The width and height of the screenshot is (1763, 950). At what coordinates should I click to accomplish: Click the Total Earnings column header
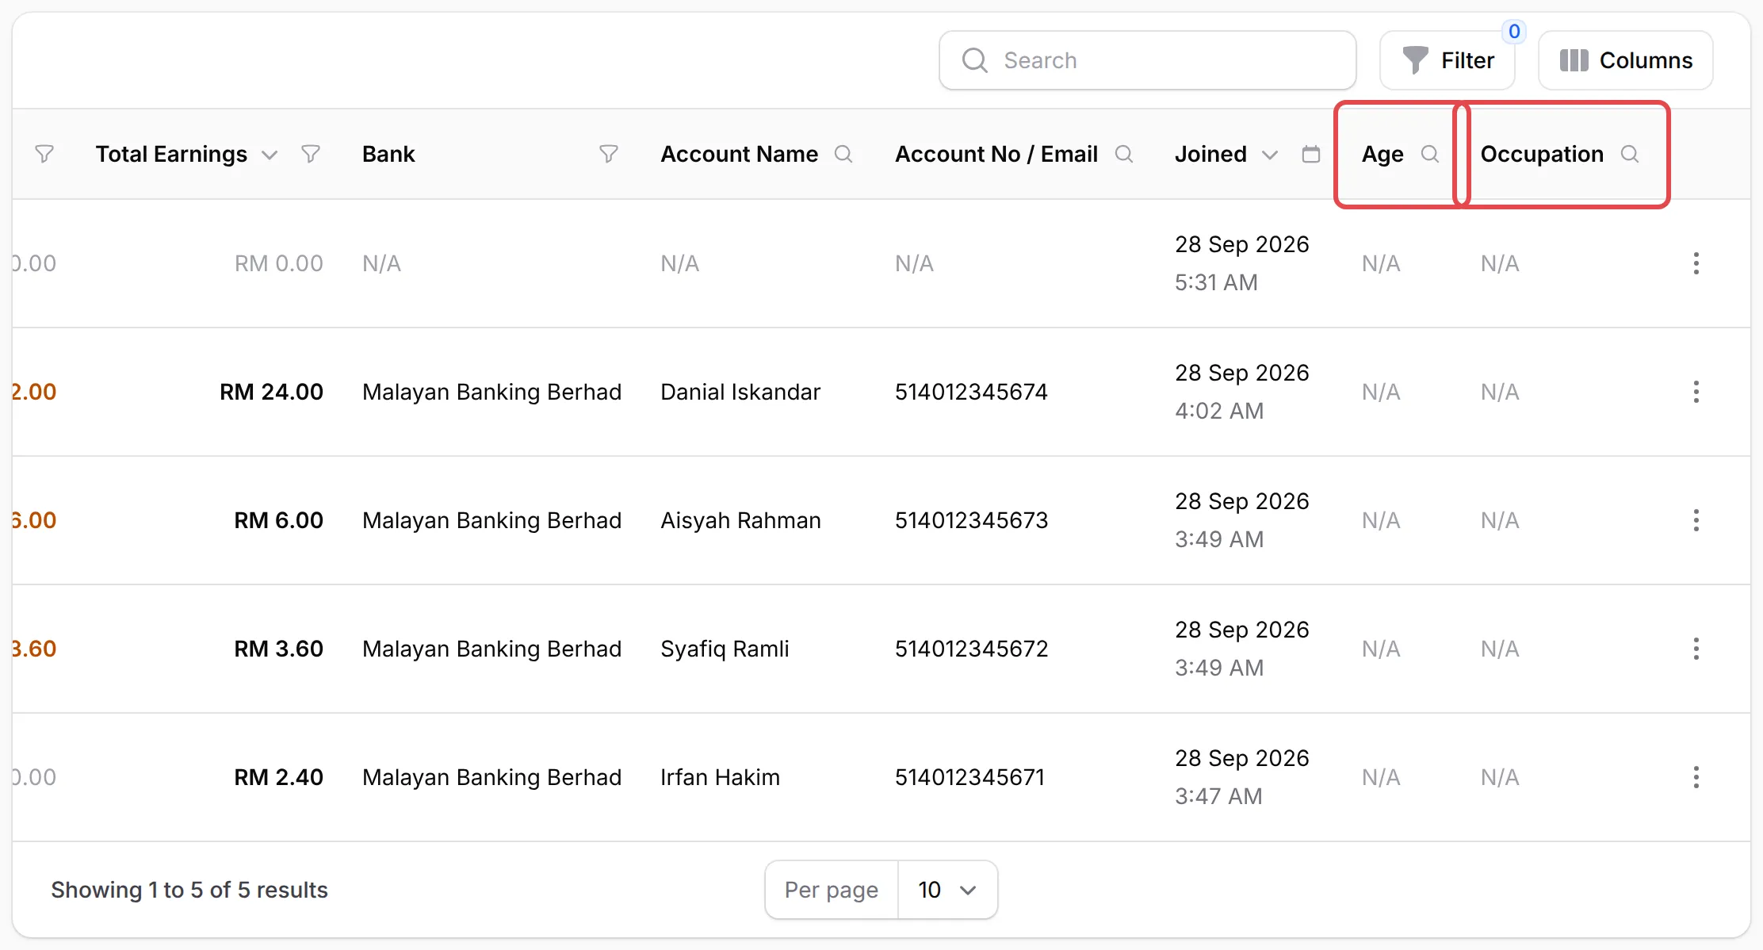tap(171, 154)
